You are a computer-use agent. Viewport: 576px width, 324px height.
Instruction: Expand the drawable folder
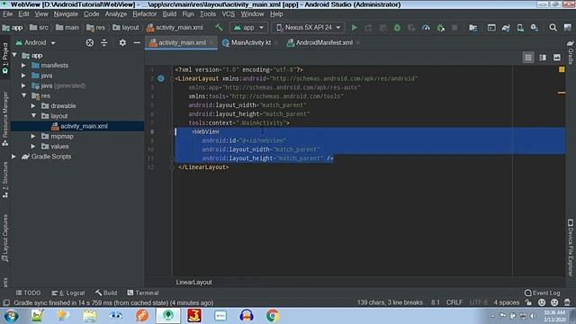point(33,106)
